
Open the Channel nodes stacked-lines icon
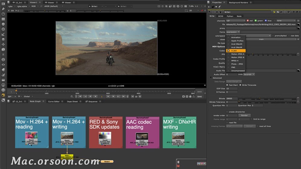click(3, 19)
